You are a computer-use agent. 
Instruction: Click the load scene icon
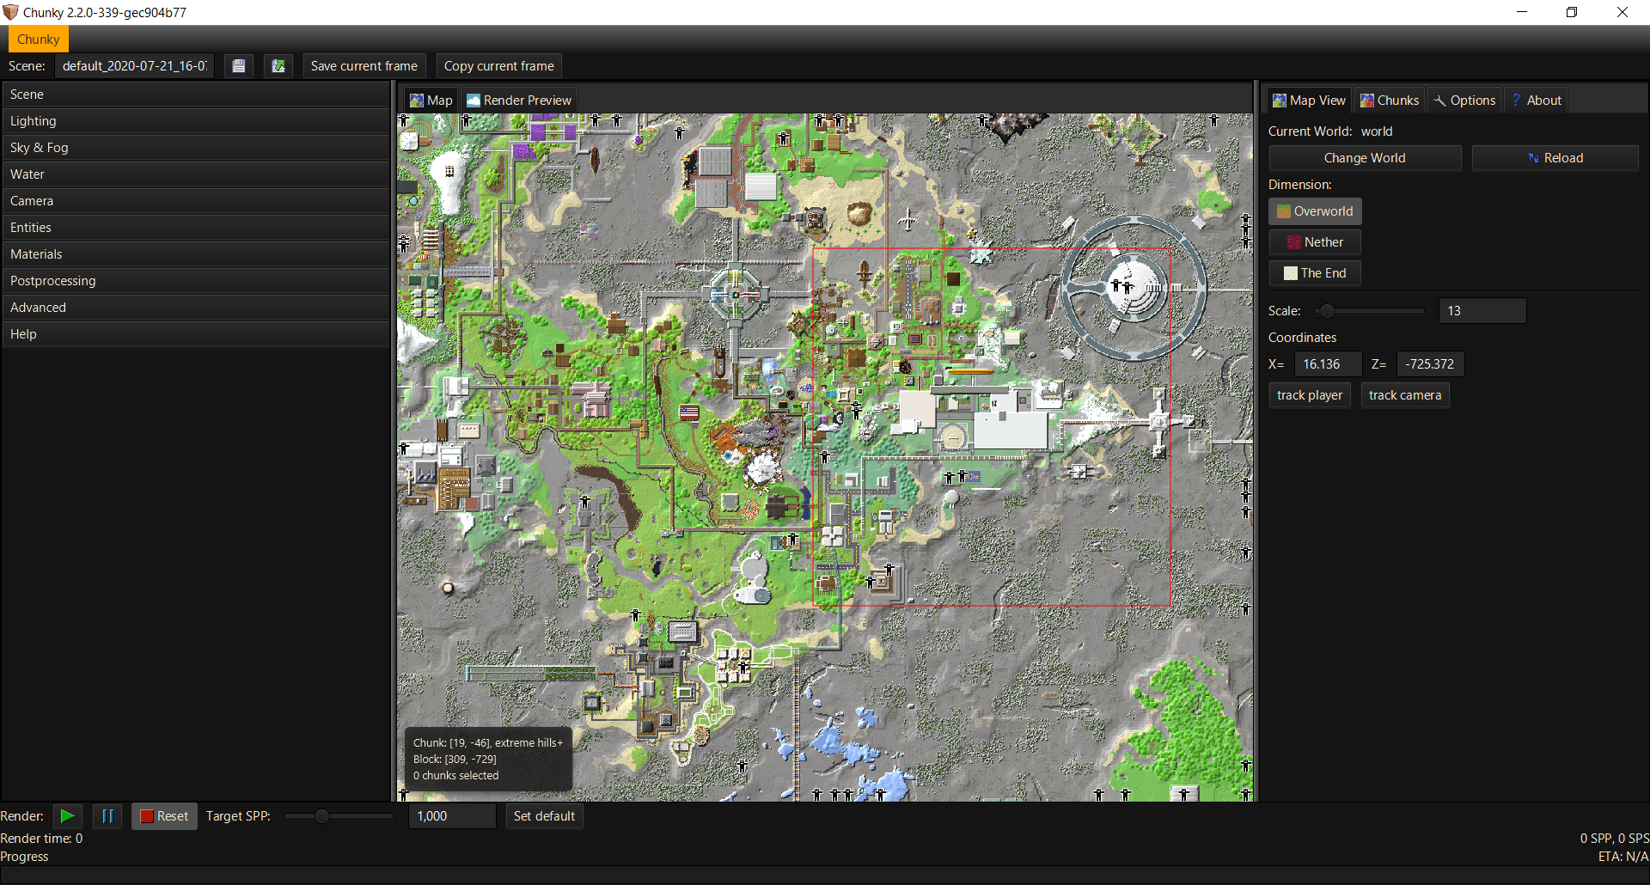pos(278,66)
